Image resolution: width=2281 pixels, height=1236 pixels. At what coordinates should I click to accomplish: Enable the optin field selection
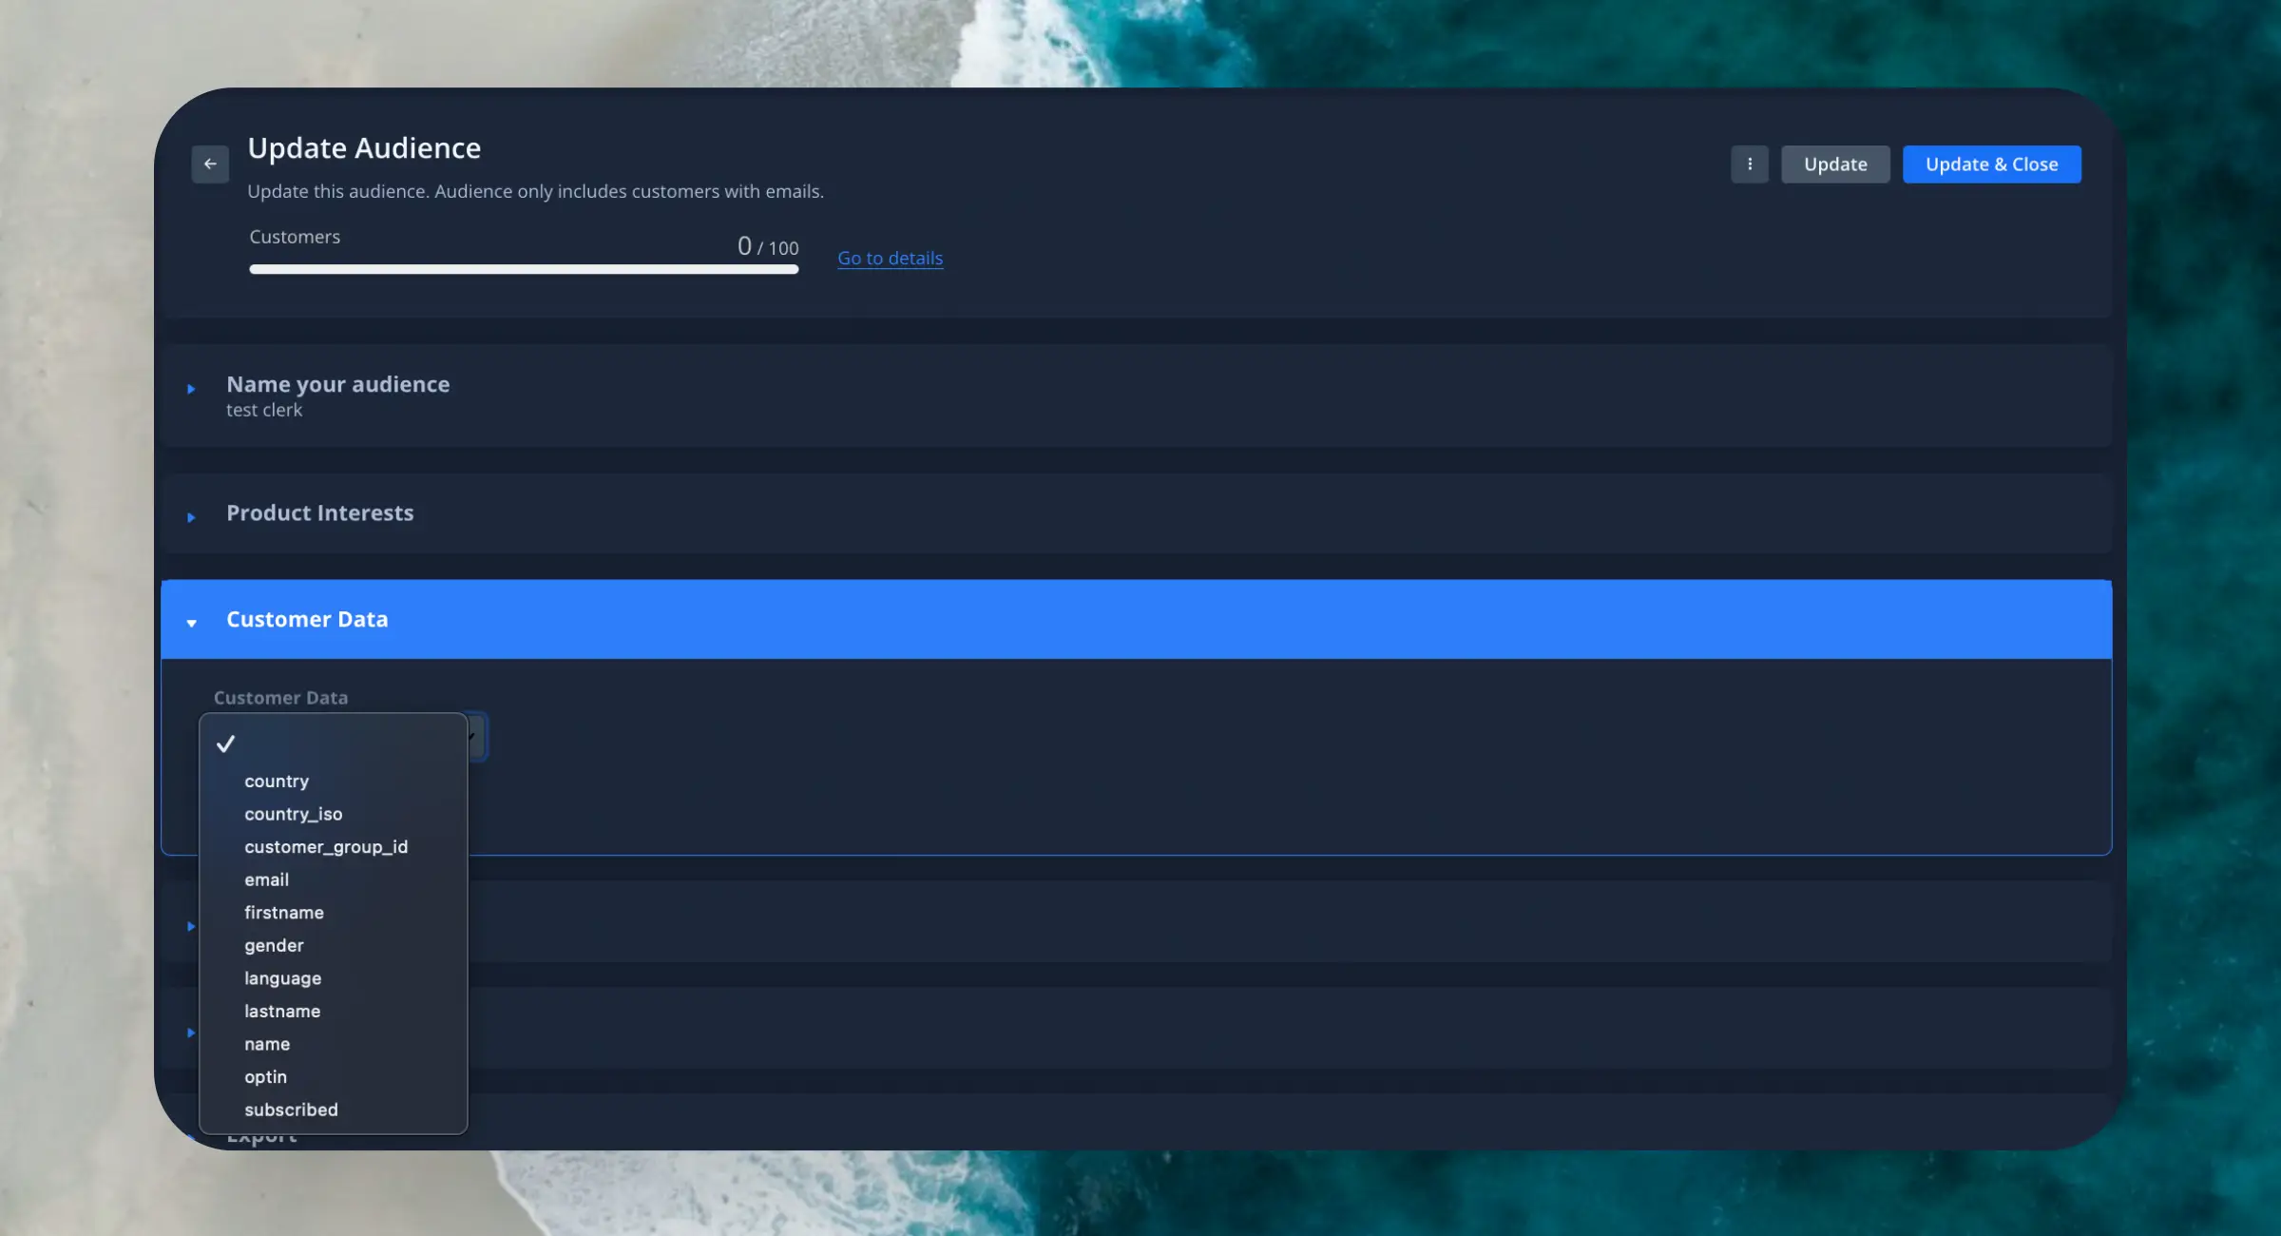[266, 1076]
